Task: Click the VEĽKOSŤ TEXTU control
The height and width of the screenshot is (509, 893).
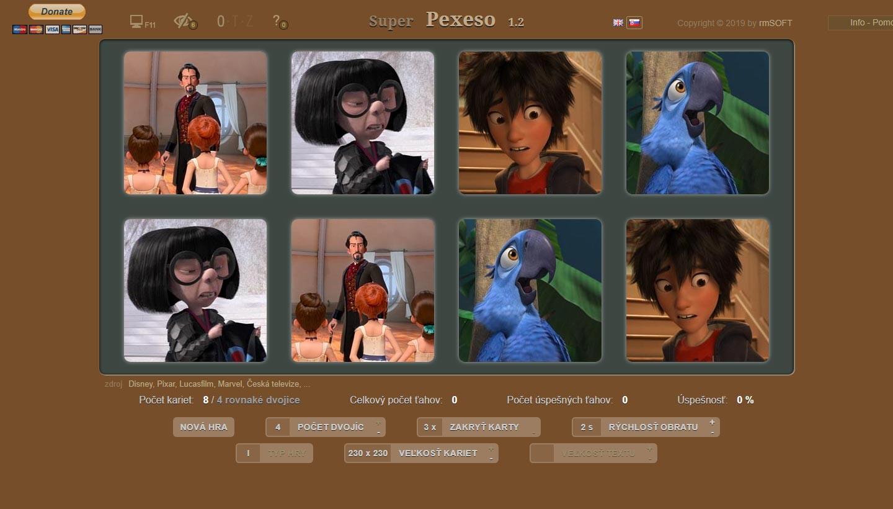Action: (593, 453)
